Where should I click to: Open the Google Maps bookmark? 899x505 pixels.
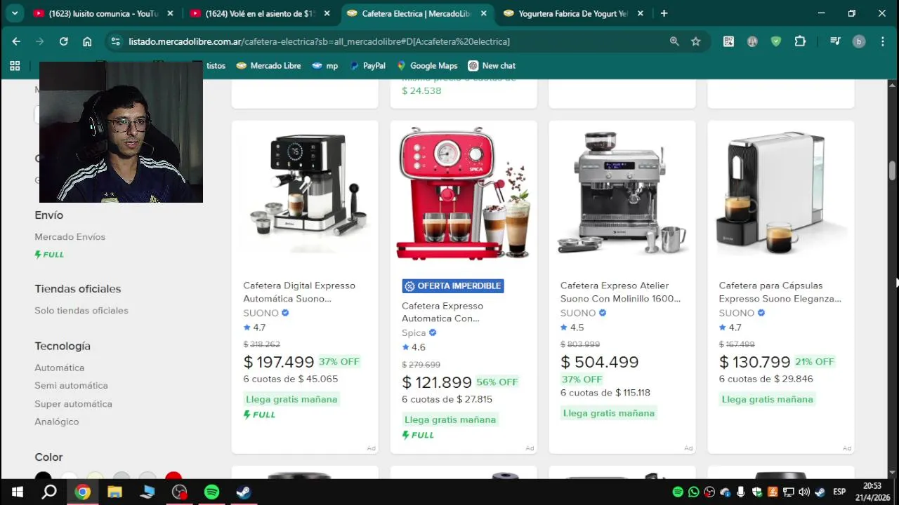pos(427,66)
